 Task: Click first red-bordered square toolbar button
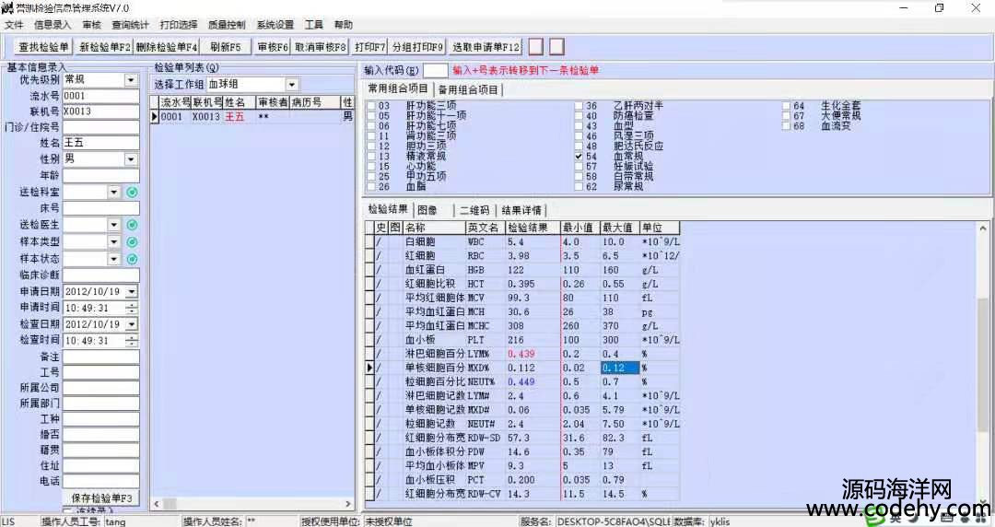[x=535, y=46]
